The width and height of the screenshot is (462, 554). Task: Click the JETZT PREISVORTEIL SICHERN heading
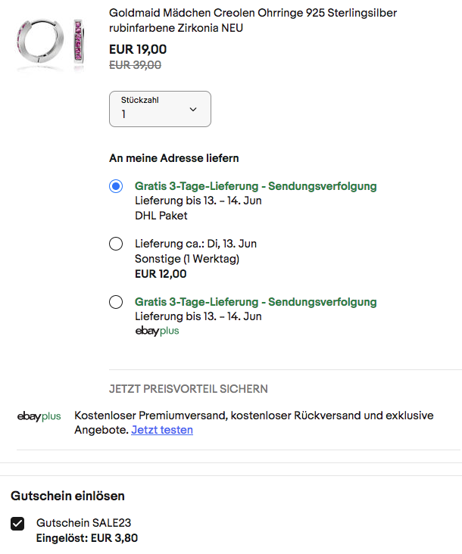point(188,389)
